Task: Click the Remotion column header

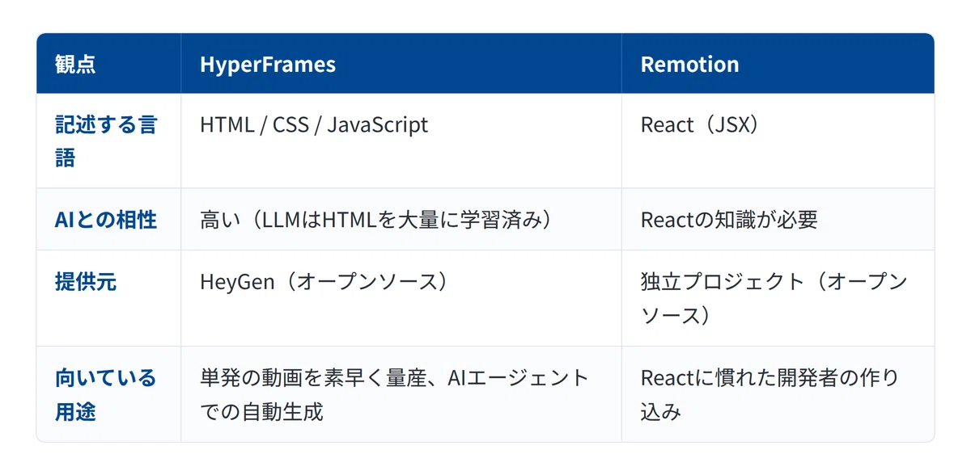Action: [778, 64]
